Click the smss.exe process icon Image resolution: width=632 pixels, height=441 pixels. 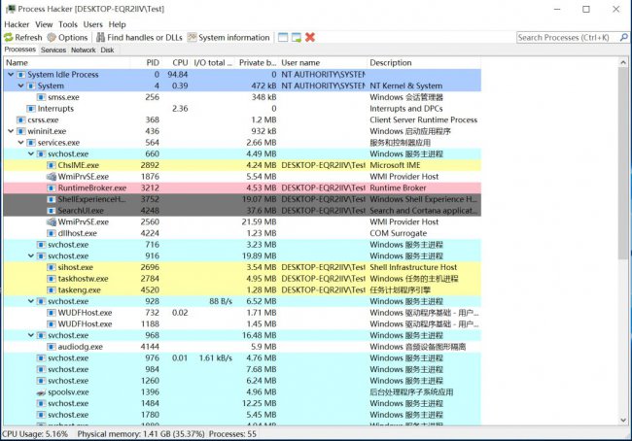[x=41, y=97]
